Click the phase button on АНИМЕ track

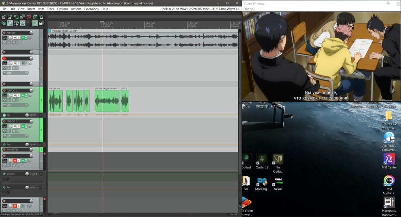[30, 38]
